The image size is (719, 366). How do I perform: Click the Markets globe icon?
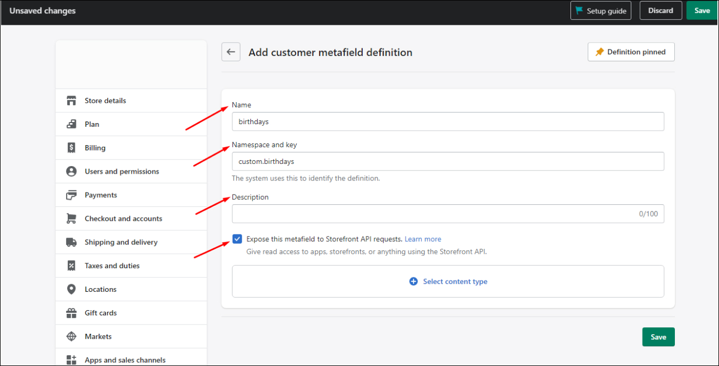(x=71, y=336)
